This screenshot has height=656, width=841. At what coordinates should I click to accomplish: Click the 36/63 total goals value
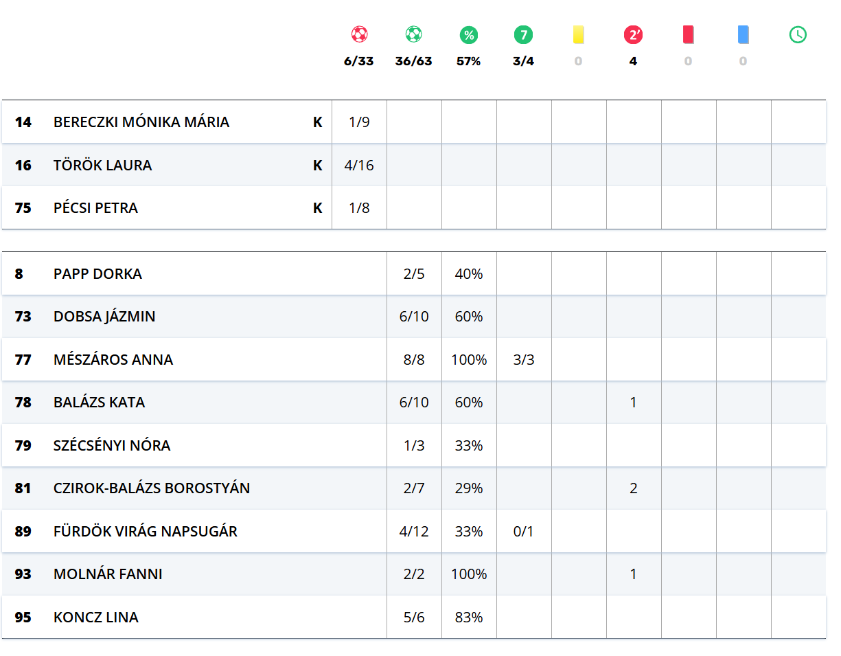(413, 61)
